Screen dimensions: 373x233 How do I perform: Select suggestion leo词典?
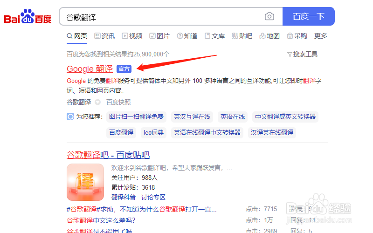[153, 132]
